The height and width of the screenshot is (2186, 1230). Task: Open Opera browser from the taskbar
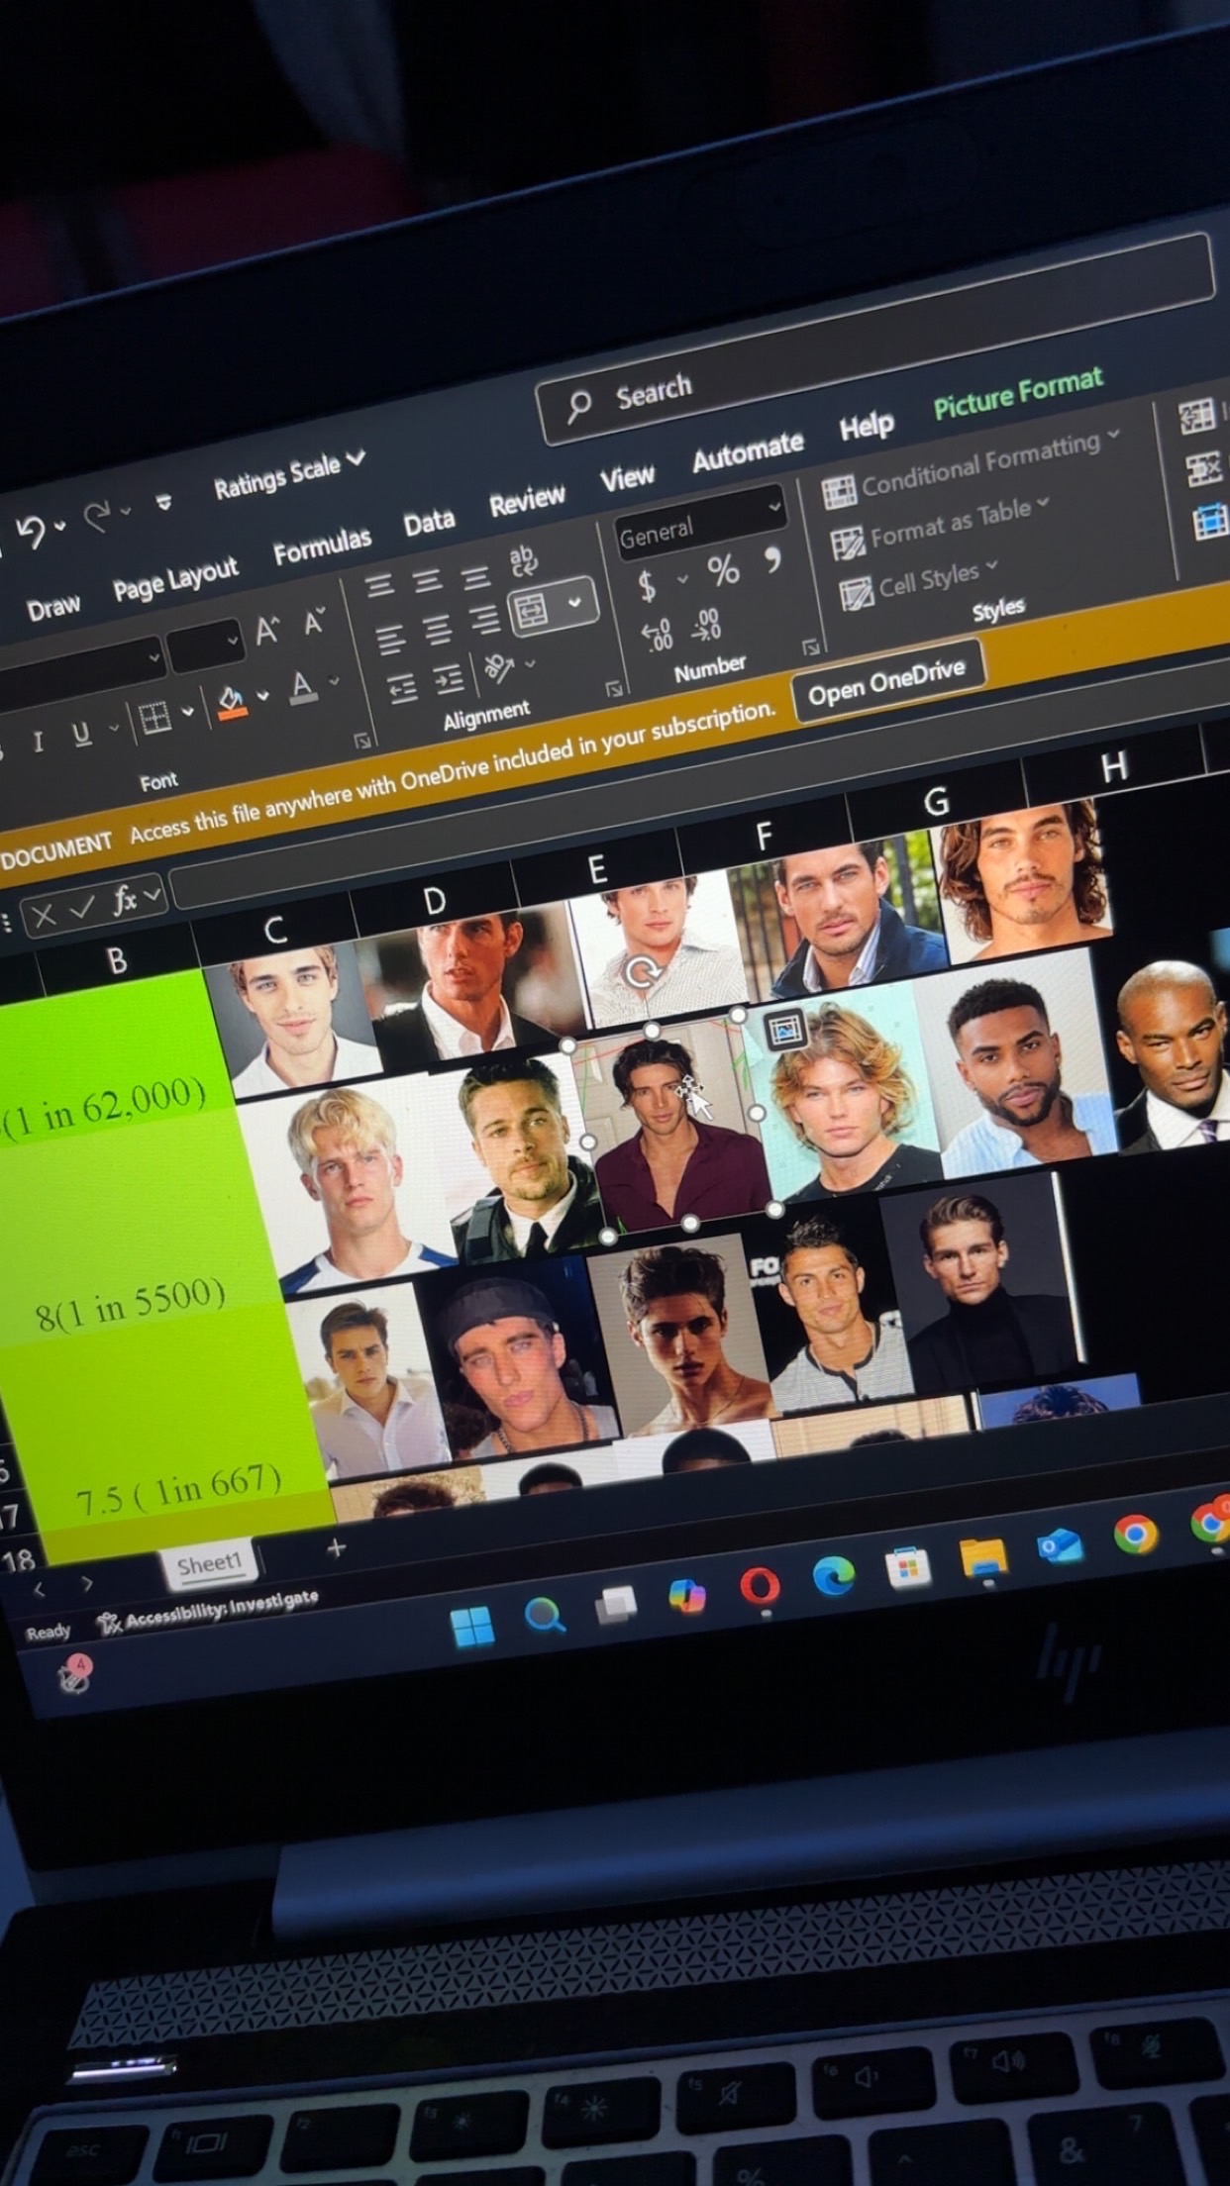[759, 1586]
